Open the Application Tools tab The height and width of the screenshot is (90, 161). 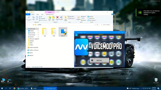(x=50, y=14)
